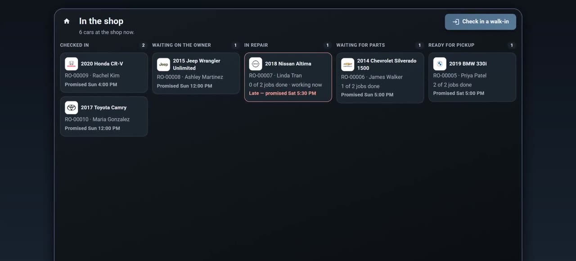Open the 2019 BMW 330i card
This screenshot has height=261, width=576.
tap(472, 77)
